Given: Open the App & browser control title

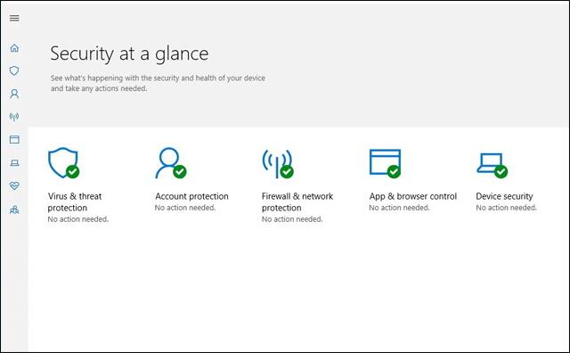Looking at the screenshot, I should (413, 196).
